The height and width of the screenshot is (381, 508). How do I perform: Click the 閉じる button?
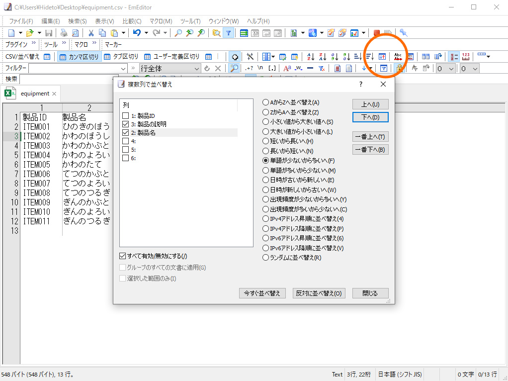(370, 293)
